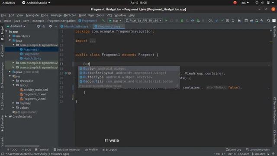
Task: Expand the Gradle Scripts node
Action: 6,117
